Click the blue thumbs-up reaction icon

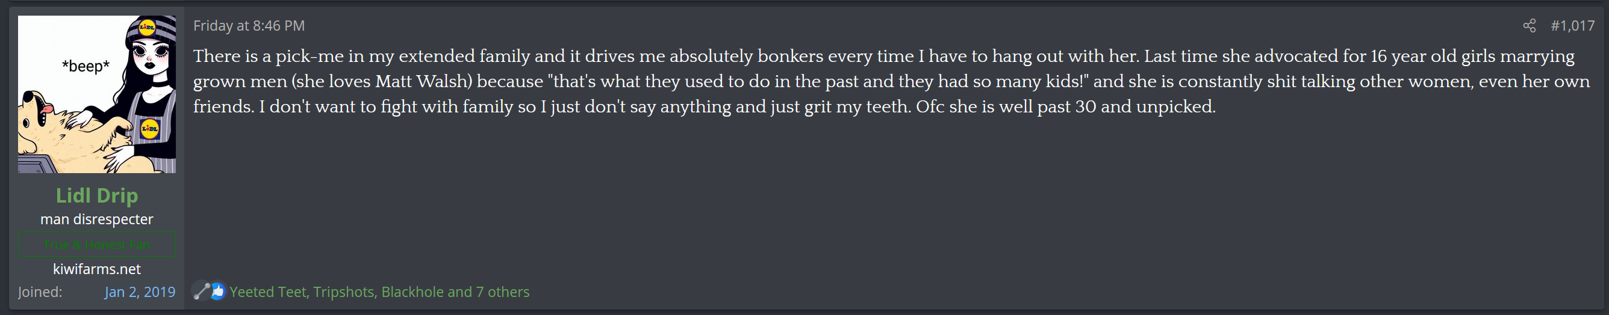coord(217,292)
